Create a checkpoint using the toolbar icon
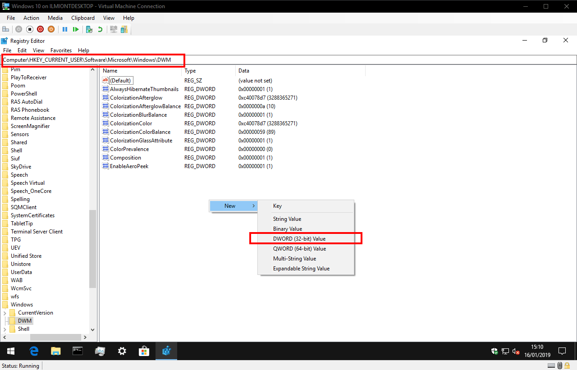Image resolution: width=577 pixels, height=370 pixels. 89,29
